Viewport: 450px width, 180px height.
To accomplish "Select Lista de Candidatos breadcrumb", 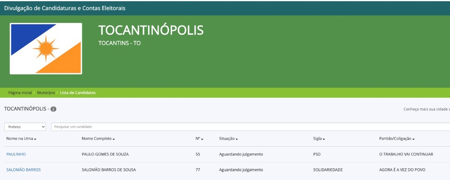I will coord(78,93).
